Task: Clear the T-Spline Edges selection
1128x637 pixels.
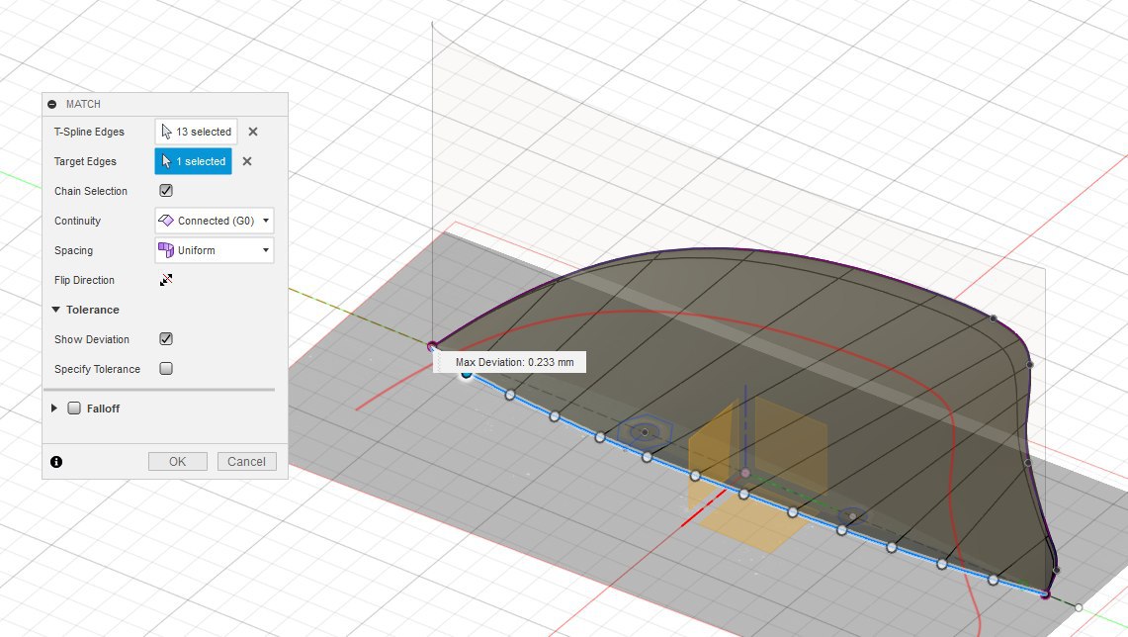Action: [x=252, y=132]
